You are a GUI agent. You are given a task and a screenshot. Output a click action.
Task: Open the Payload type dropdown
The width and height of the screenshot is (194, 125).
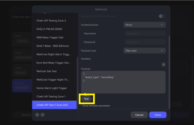click(x=144, y=51)
